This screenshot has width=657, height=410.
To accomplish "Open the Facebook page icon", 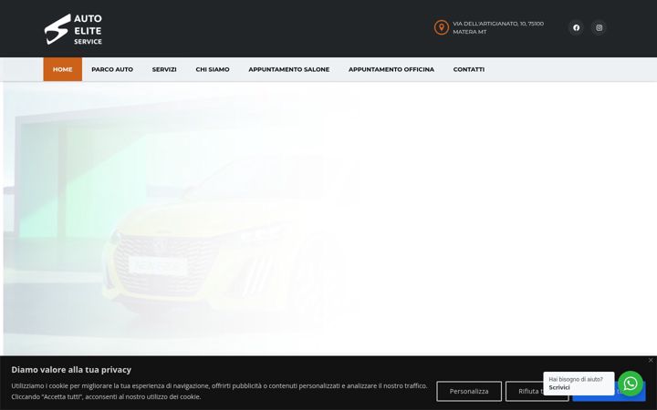I will [x=576, y=27].
